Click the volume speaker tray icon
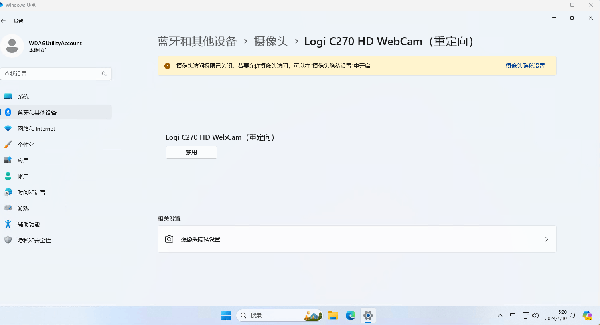Viewport: 600px width, 325px height. coord(535,315)
